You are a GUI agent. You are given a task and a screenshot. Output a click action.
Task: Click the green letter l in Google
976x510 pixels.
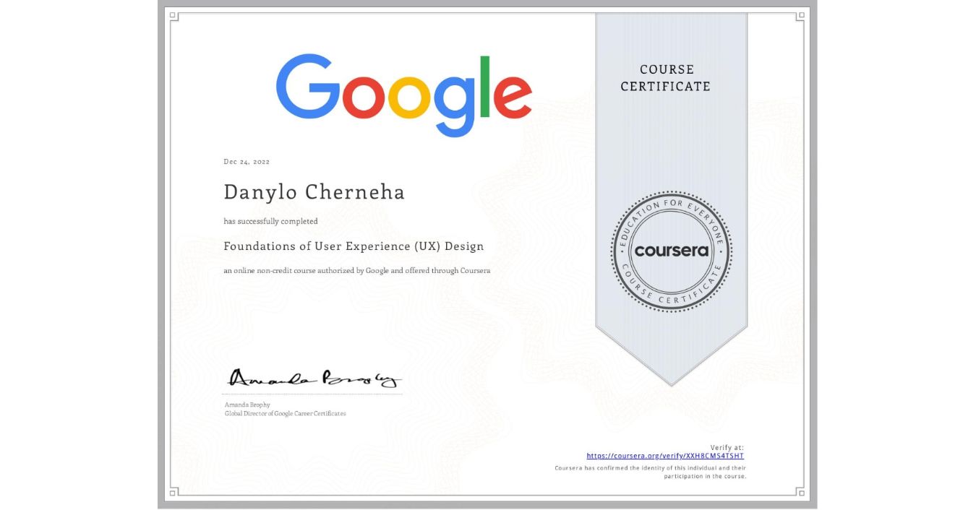tap(484, 87)
